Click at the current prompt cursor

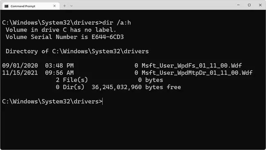102,102
